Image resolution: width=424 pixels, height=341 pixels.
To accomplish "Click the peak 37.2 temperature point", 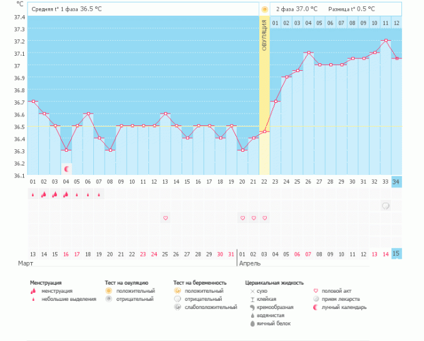I will pos(386,40).
